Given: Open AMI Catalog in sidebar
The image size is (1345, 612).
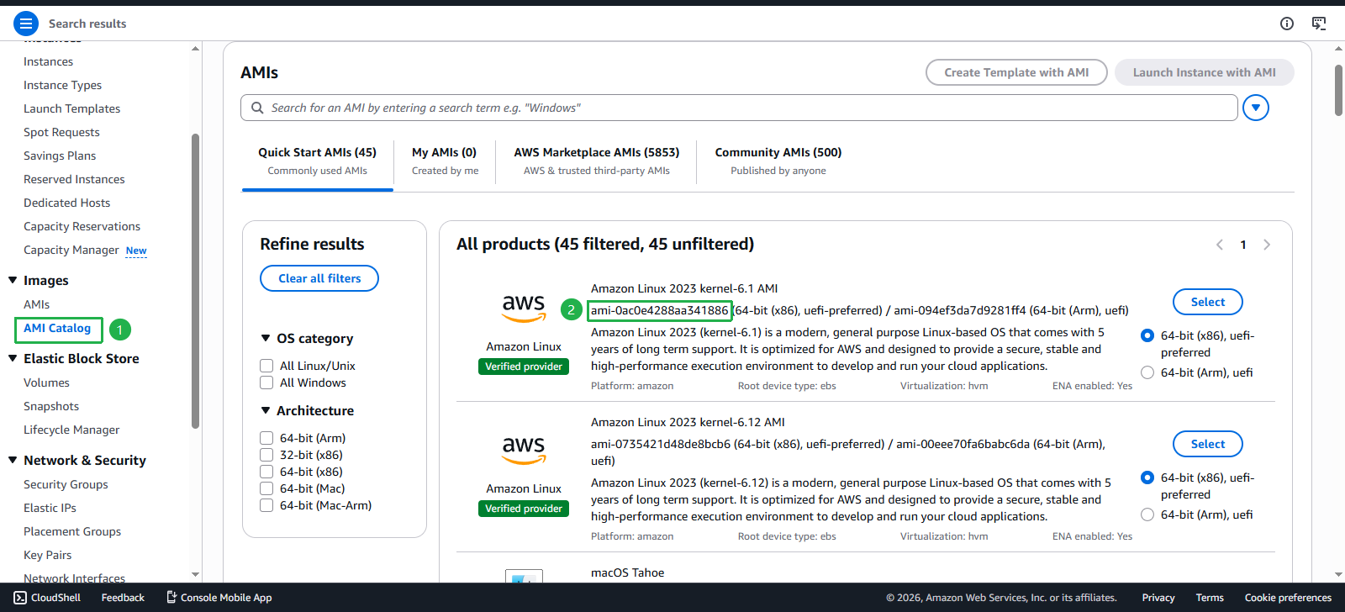Looking at the screenshot, I should click(x=57, y=328).
